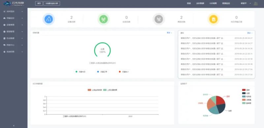Toggle the 温度 pie legend entry
Viewport: 264px width, 128px height.
tap(246, 90)
